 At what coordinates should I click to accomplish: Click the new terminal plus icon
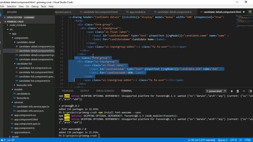(232, 91)
